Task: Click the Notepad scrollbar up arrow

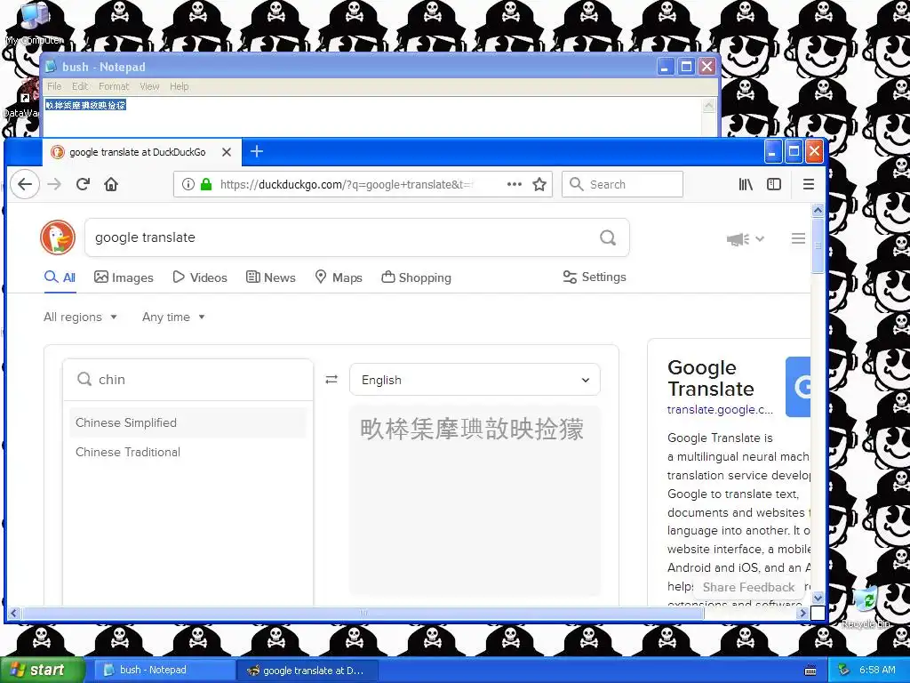Action: [x=708, y=105]
